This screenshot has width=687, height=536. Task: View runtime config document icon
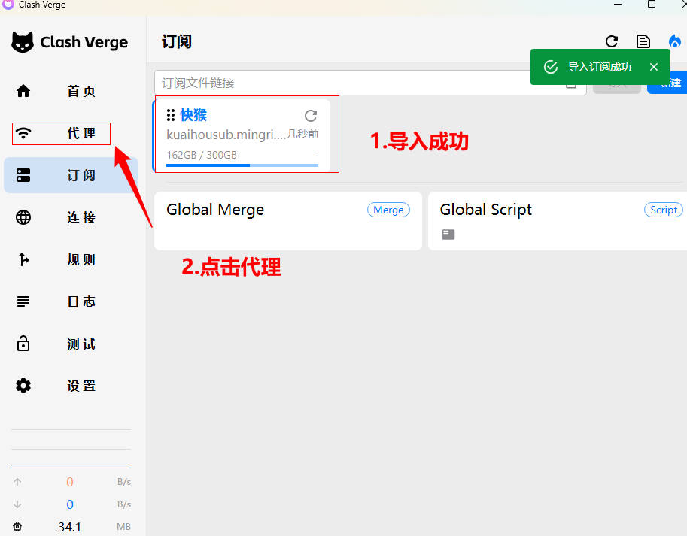coord(643,41)
